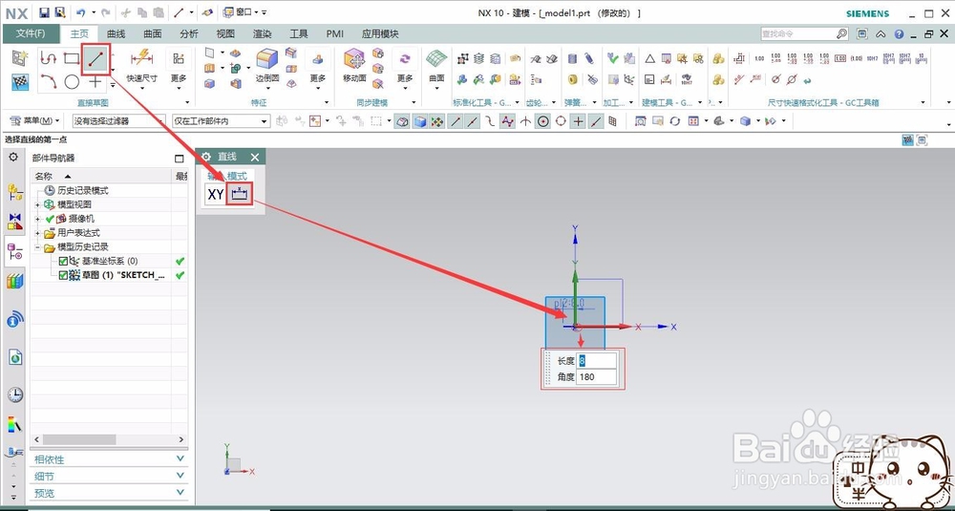This screenshot has height=511, width=955.
Task: Toggle the SKETCH feature checkbox in navigator
Action: (63, 275)
